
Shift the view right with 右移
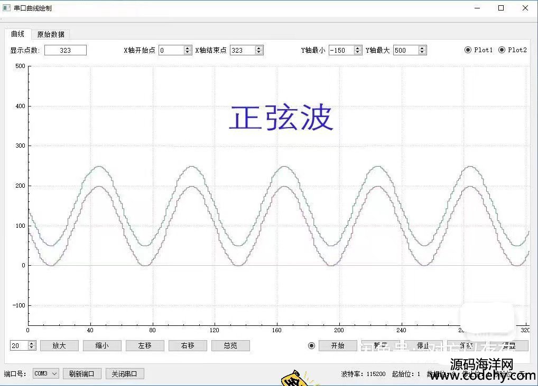pyautogui.click(x=188, y=345)
